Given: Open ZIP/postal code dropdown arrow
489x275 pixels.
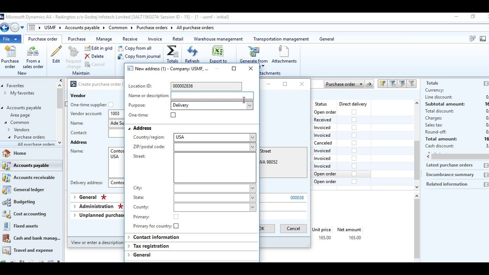Looking at the screenshot, I should click(253, 147).
